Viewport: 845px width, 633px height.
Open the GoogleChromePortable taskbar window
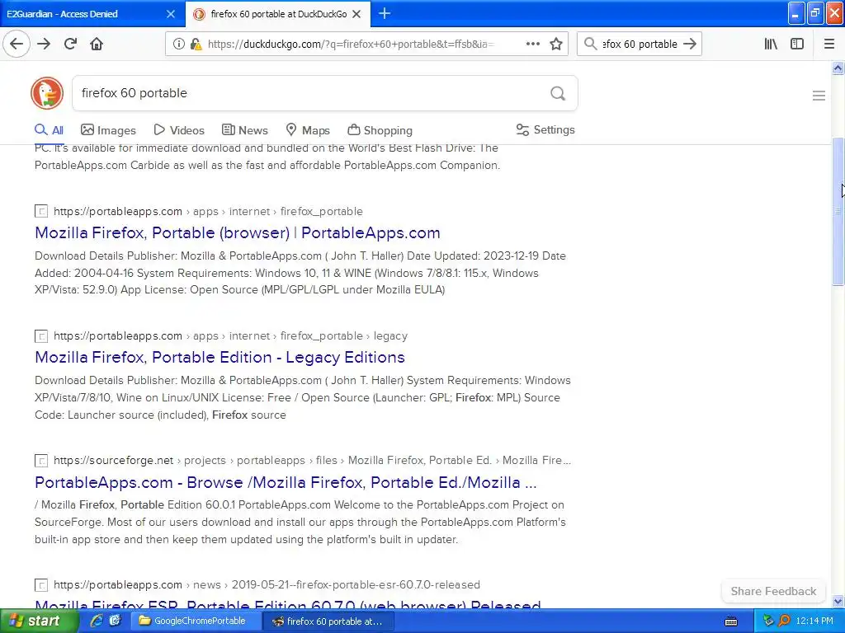click(x=196, y=621)
